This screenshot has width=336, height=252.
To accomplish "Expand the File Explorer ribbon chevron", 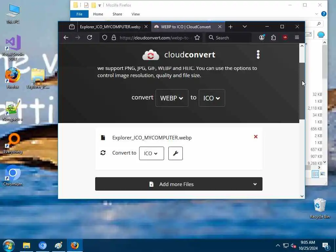I will (317, 14).
